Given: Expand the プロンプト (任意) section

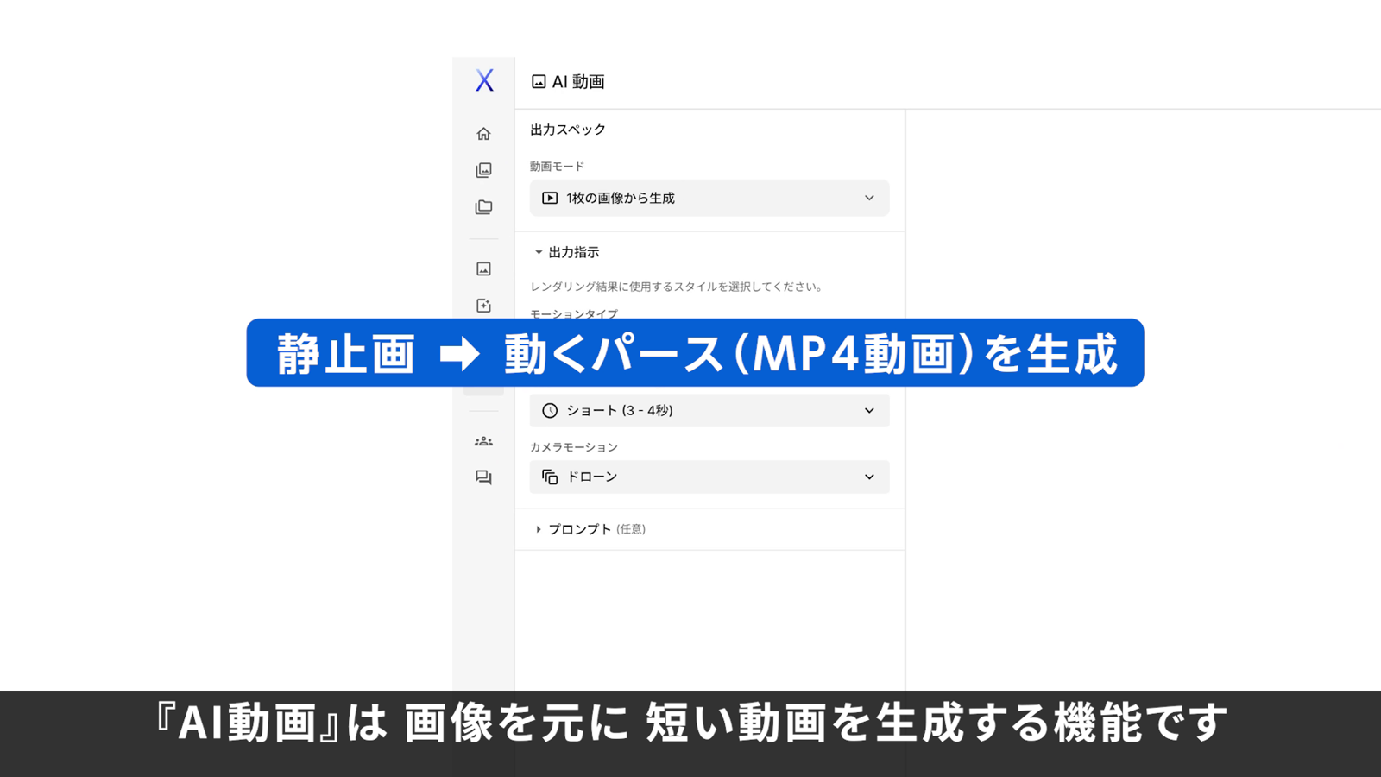Looking at the screenshot, I should [590, 529].
